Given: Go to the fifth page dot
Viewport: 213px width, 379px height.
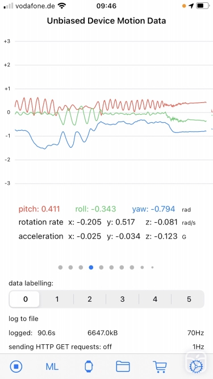Looking at the screenshot, I should tap(101, 267).
